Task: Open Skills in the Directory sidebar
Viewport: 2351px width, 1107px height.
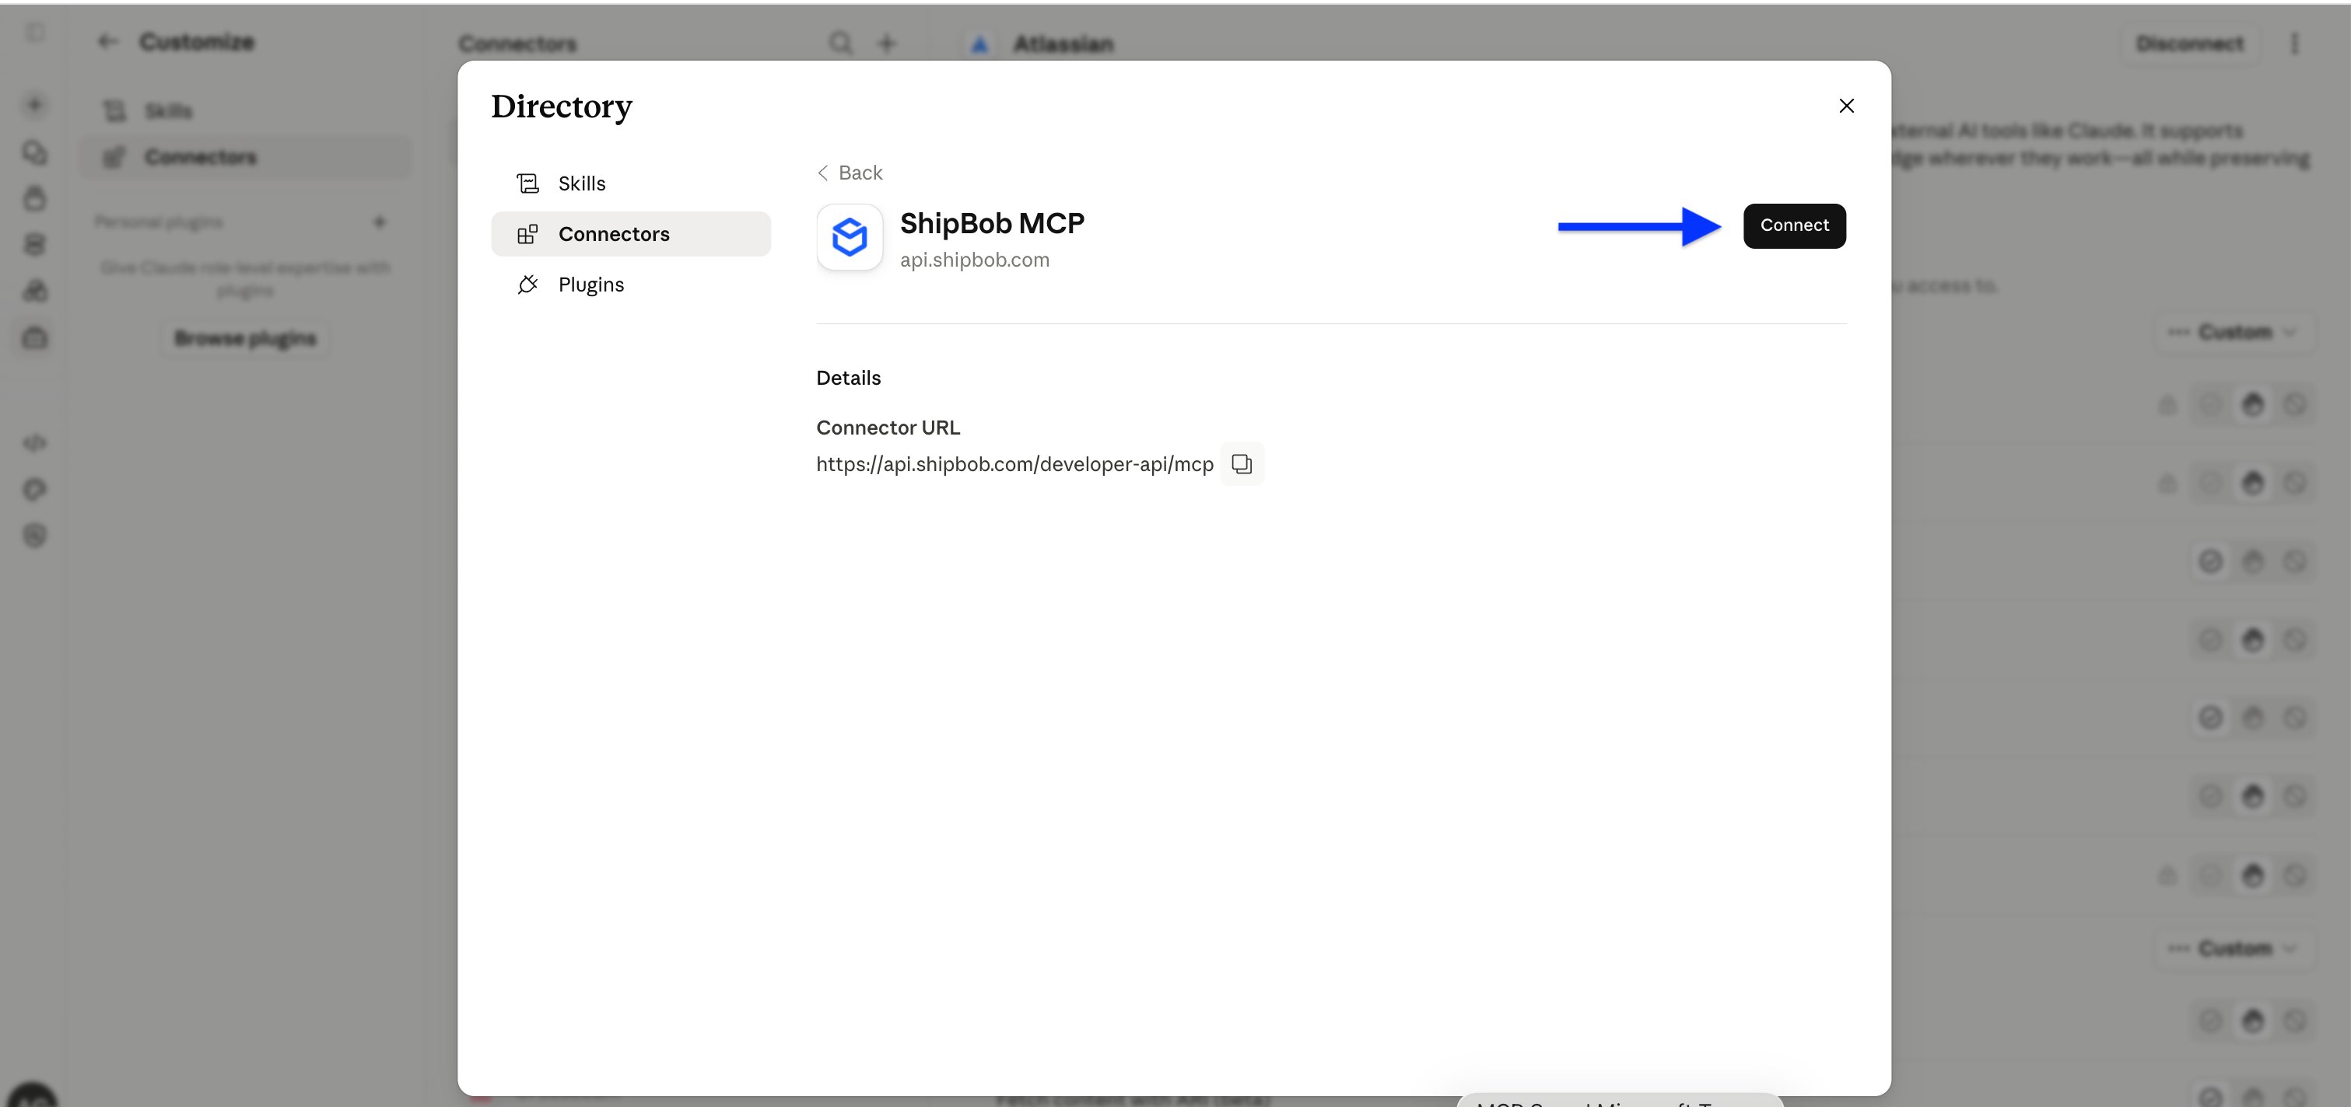Action: point(631,183)
